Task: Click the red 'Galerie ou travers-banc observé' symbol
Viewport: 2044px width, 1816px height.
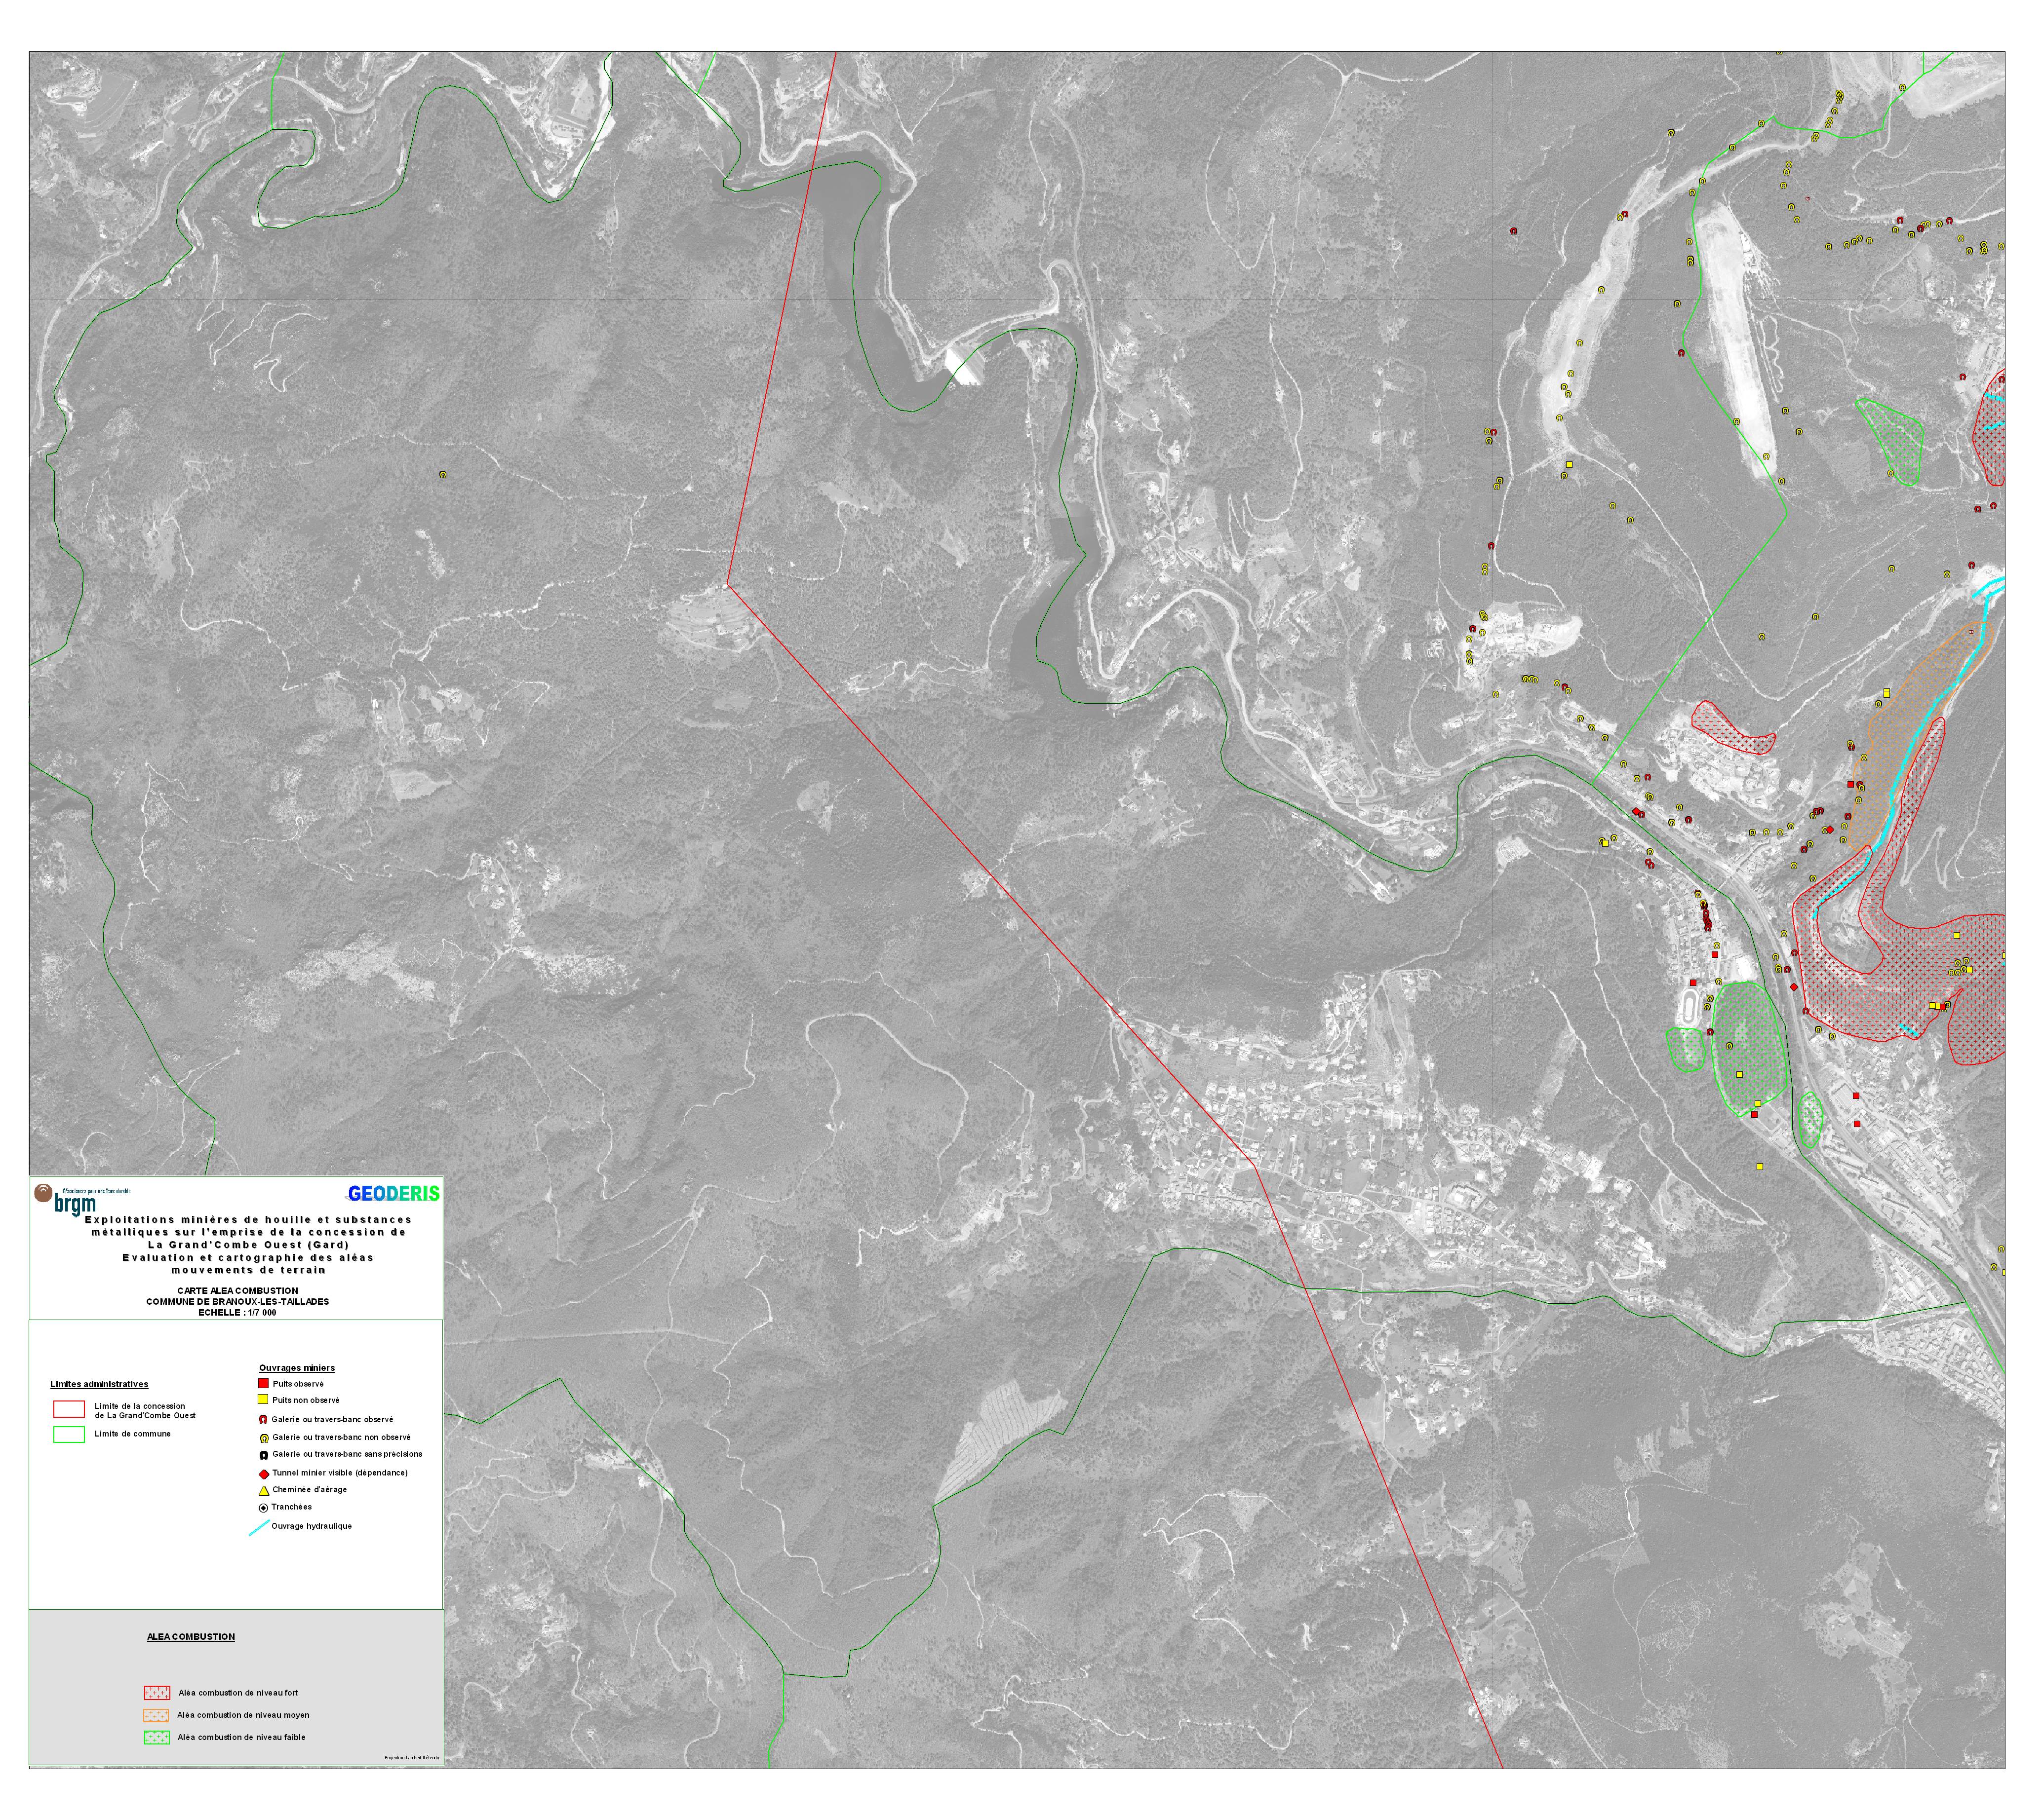Action: click(x=263, y=1419)
